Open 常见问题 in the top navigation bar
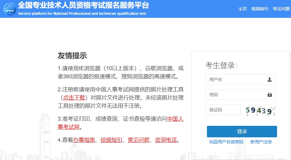The width and height of the screenshot is (291, 160). point(281,9)
